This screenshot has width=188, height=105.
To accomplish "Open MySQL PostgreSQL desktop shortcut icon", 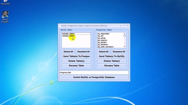I will [x=5, y=17].
